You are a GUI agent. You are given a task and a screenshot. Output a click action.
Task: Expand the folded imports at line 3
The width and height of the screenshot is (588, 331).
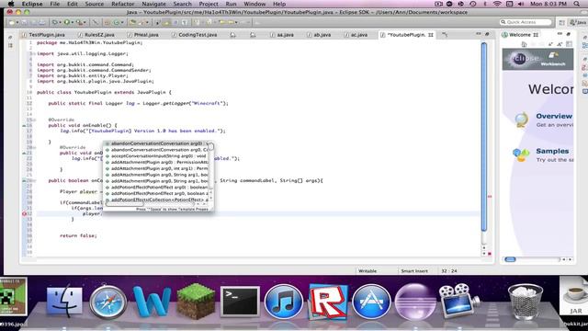pos(34,53)
